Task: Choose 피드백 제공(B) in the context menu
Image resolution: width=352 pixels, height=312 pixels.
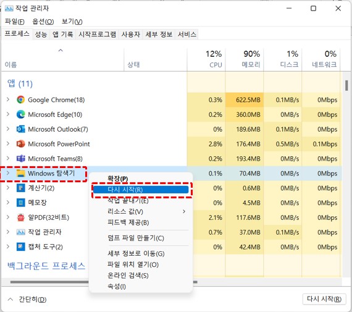Action: (x=141, y=222)
